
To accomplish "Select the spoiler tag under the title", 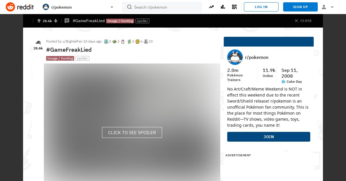I will (82, 58).
